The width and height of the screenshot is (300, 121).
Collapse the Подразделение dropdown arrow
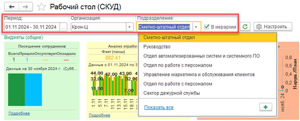pos(197,27)
